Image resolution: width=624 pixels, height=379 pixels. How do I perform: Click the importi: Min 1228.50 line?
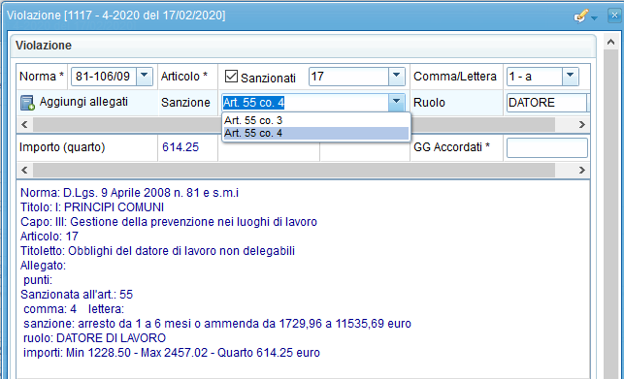click(x=172, y=353)
